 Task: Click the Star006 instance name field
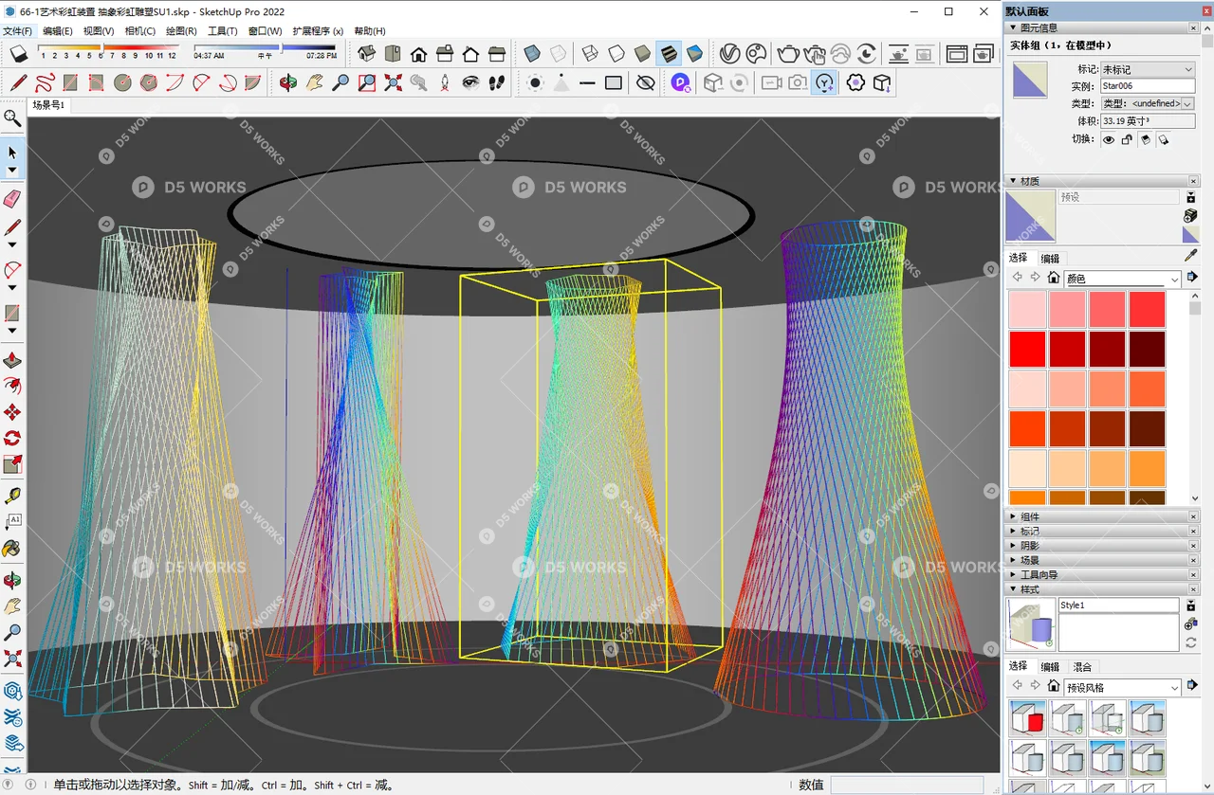coord(1120,85)
